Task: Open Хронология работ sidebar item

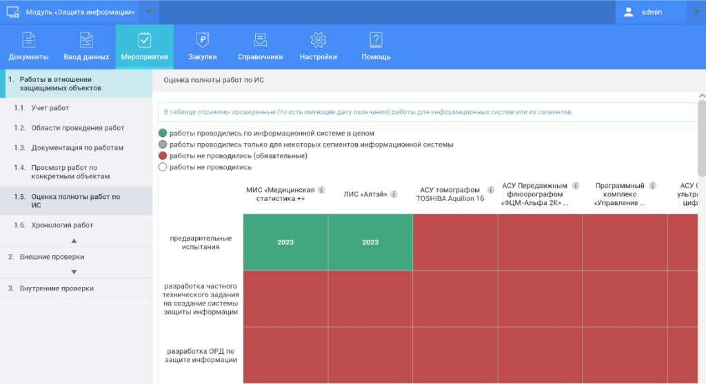Action: pyautogui.click(x=62, y=225)
